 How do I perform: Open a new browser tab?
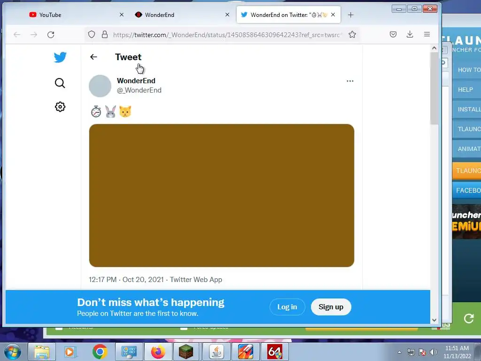[350, 15]
